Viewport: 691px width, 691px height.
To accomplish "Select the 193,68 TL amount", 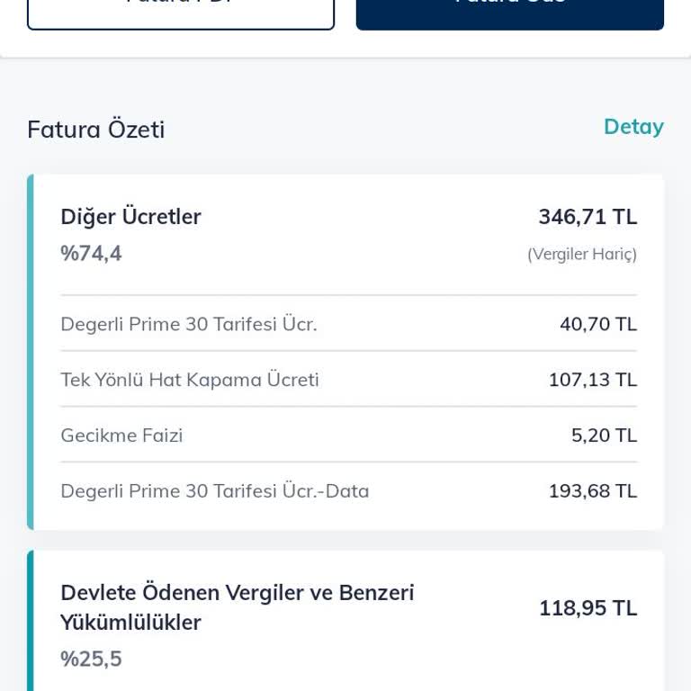I will [x=593, y=491].
